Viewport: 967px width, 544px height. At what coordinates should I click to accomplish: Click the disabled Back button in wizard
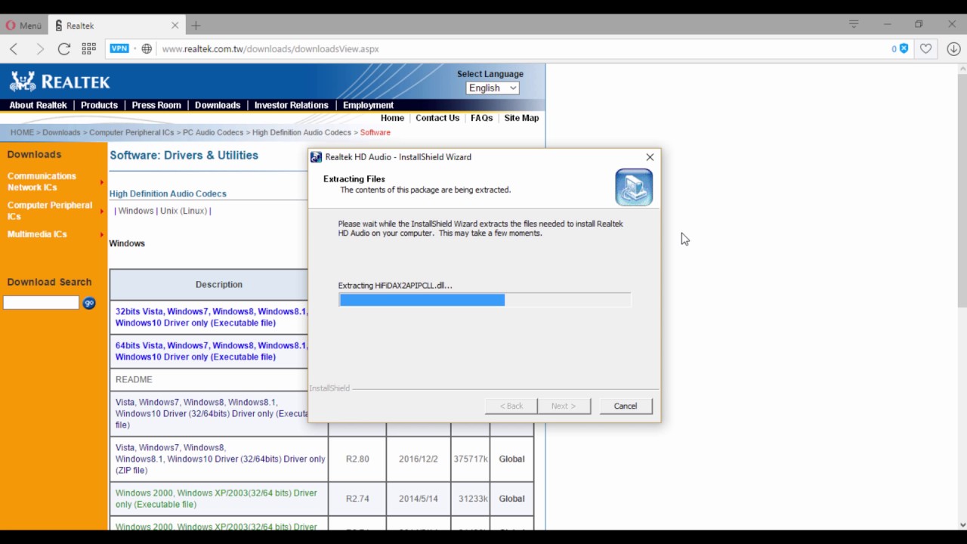pos(511,406)
